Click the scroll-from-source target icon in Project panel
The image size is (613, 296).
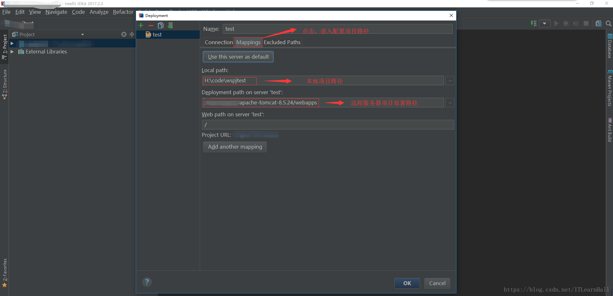coord(124,34)
